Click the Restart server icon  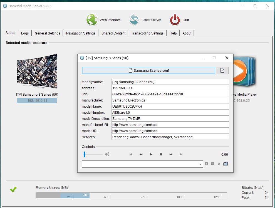(134, 20)
